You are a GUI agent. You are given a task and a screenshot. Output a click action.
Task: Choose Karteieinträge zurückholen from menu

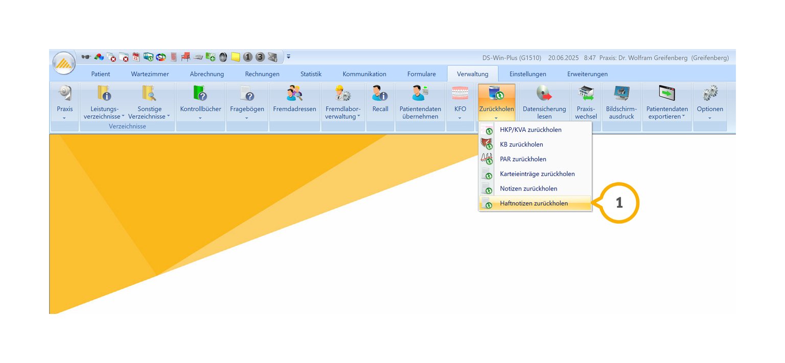535,174
